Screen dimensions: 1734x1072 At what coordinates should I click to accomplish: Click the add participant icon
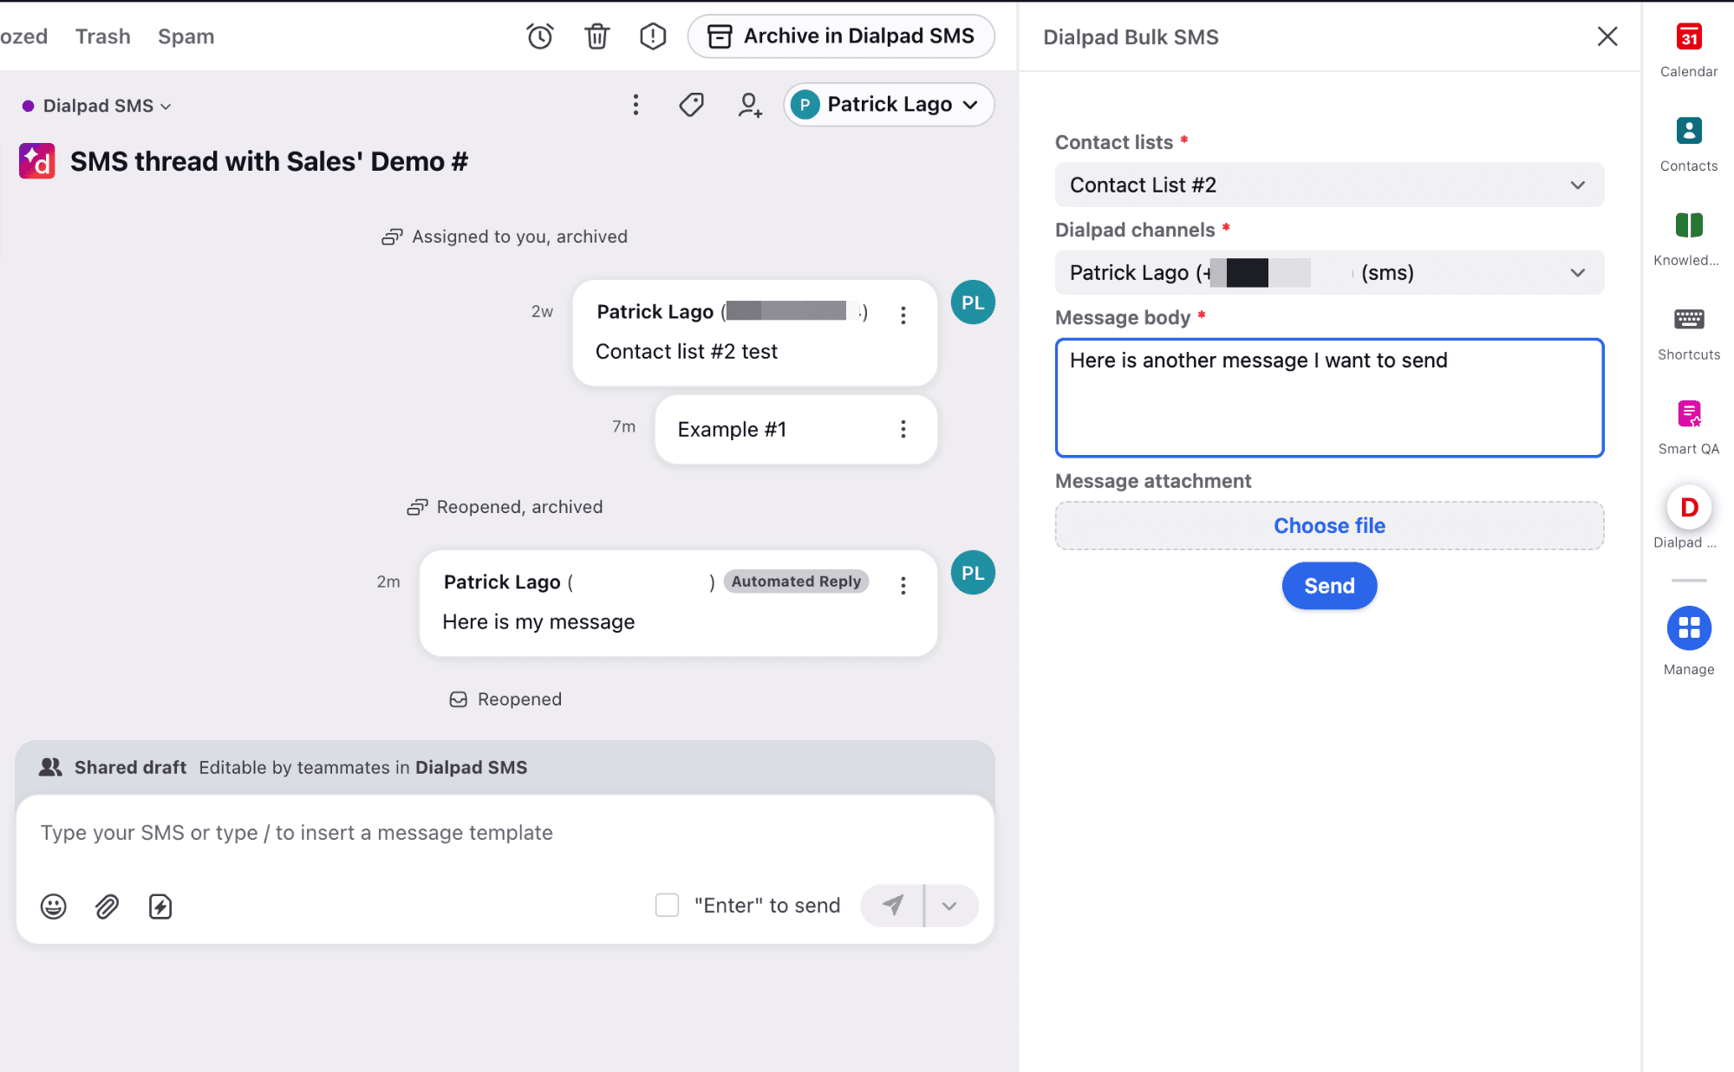click(x=749, y=105)
